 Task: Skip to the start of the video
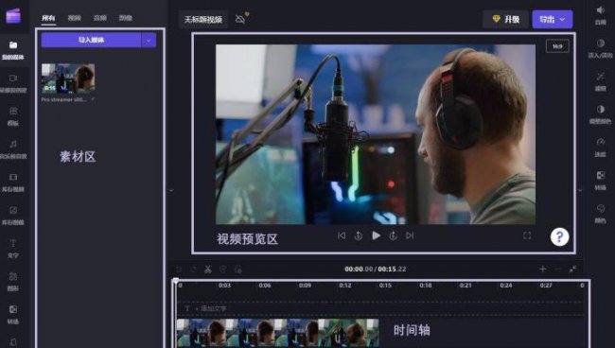pyautogui.click(x=342, y=235)
